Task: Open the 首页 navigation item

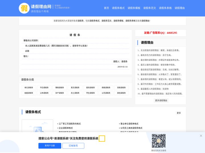Action: point(106,8)
